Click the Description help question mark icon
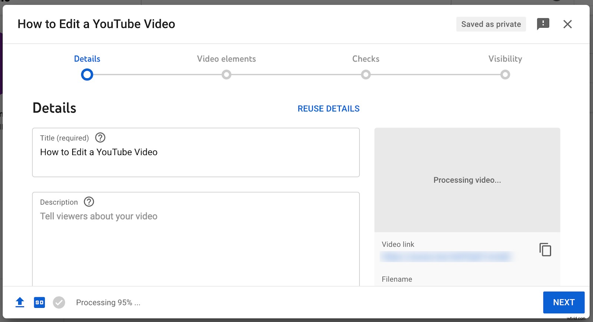The width and height of the screenshot is (593, 322). (x=89, y=202)
